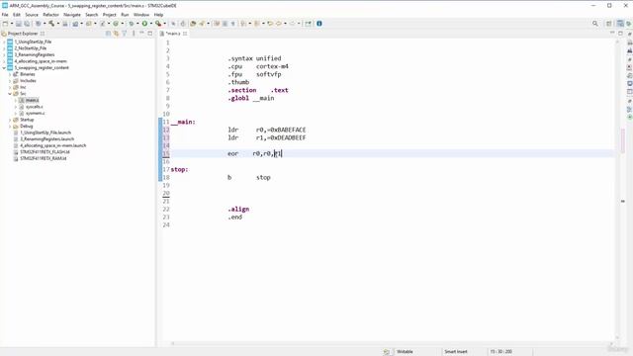633x356 pixels.
Task: Select the Debug folder
Action: (x=27, y=126)
